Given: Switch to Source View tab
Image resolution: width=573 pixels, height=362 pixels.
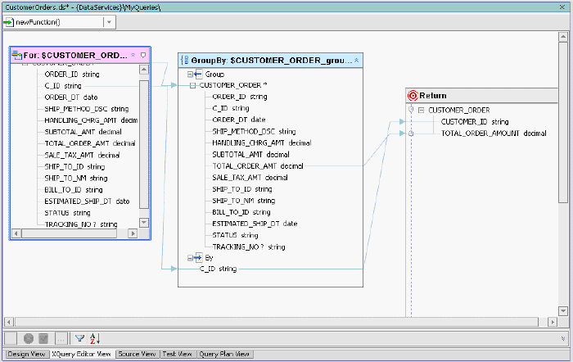Looking at the screenshot, I should point(137,354).
